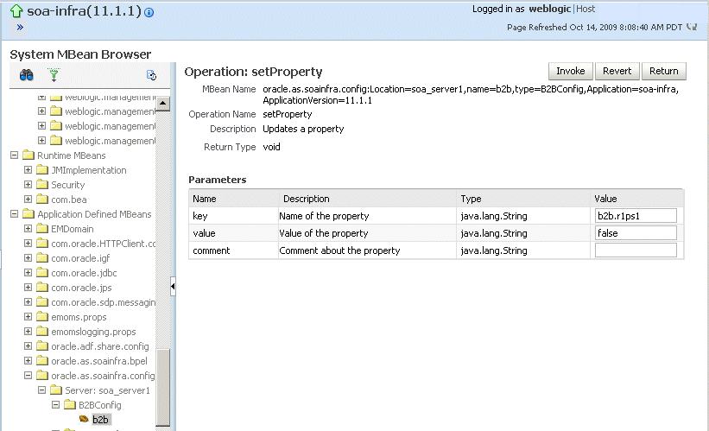This screenshot has height=431, width=709.
Task: Open the soa-infra information icon
Action: click(x=149, y=13)
